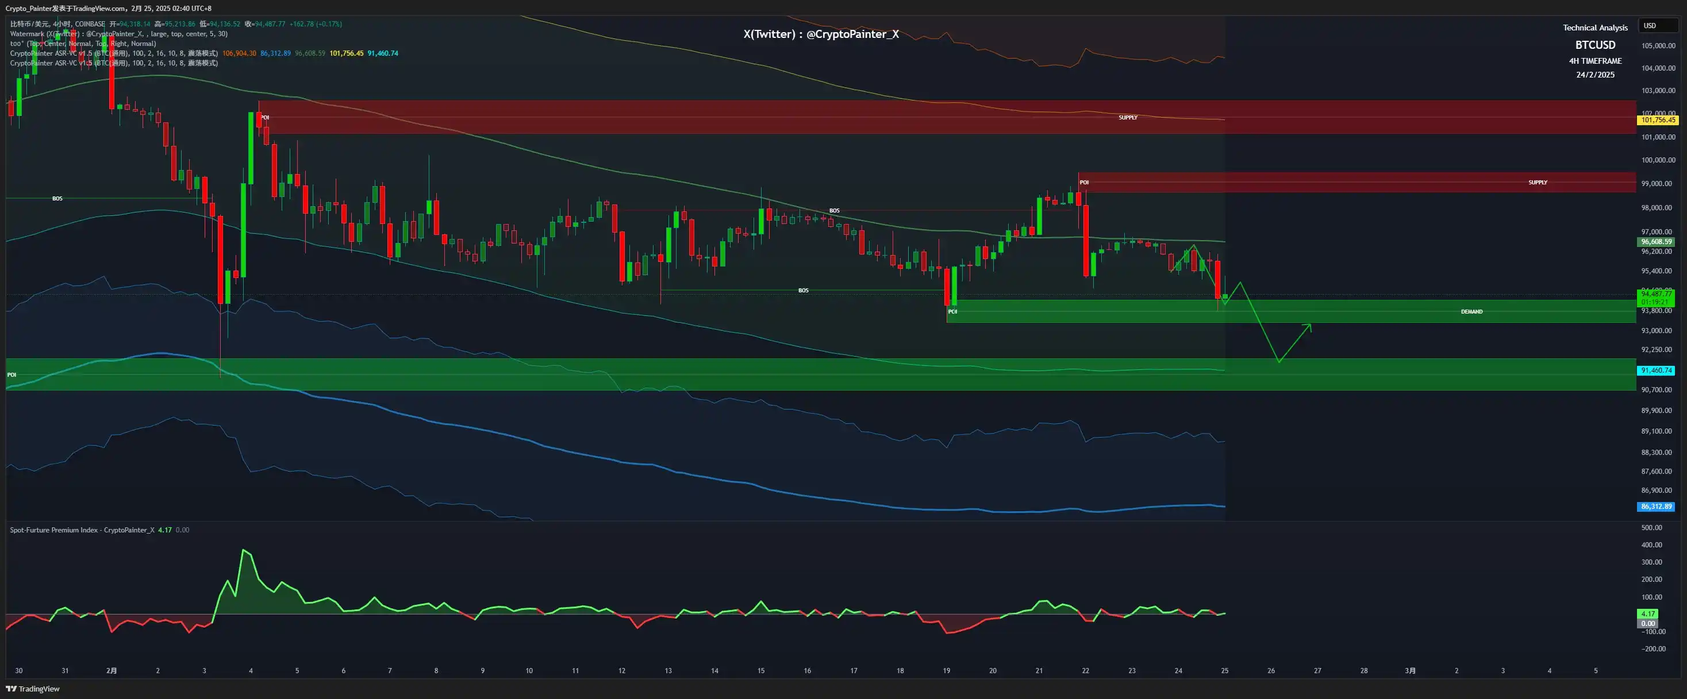The image size is (1687, 699).
Task: Click the 3月 marker on time axis
Action: [x=1410, y=671]
